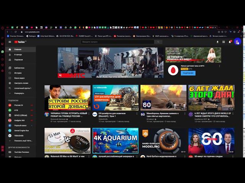This screenshot has height=183, width=245.
Task: Open the YouTube hamburger guide menu
Action: 10,42
